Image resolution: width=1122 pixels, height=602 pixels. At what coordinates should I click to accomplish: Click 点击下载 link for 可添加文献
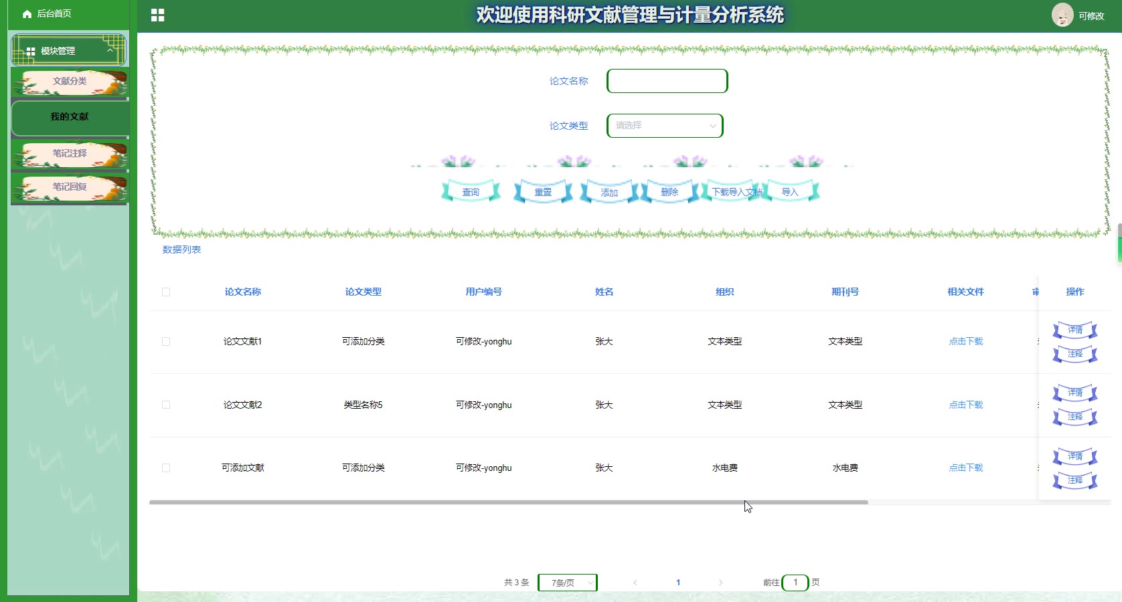(x=966, y=468)
